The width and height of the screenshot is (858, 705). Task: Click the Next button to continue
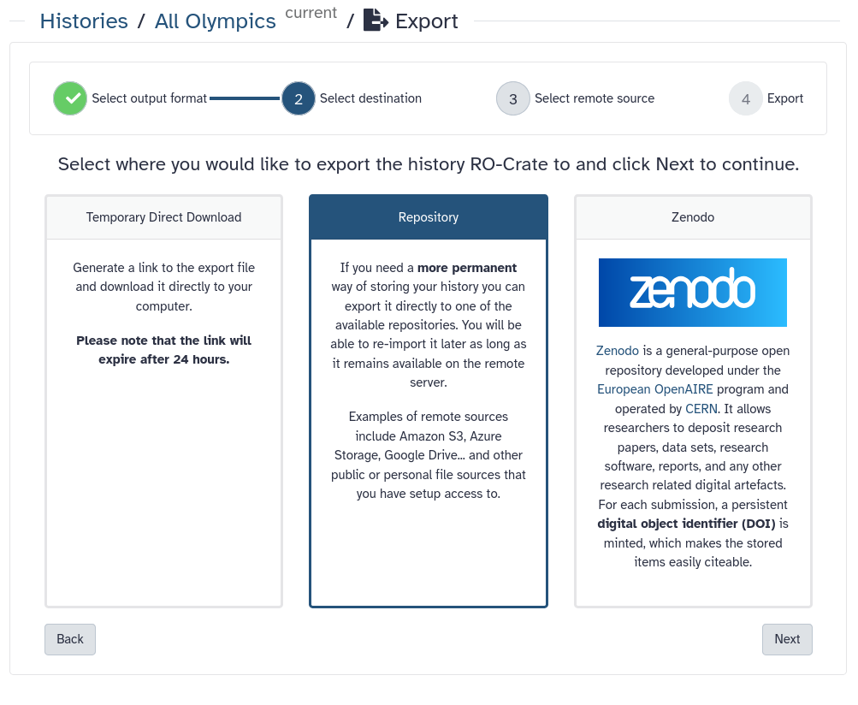[786, 639]
